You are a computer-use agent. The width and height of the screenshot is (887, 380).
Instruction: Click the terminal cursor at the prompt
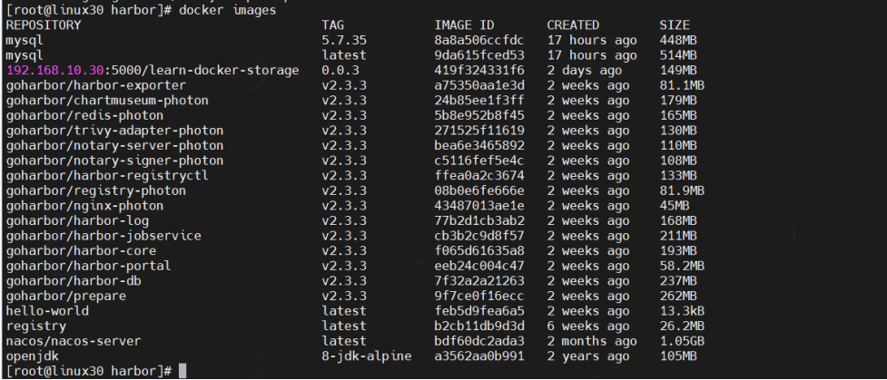(x=182, y=371)
